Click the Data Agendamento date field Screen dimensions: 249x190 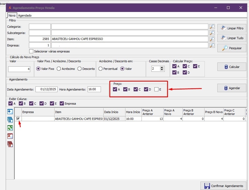[46, 89]
